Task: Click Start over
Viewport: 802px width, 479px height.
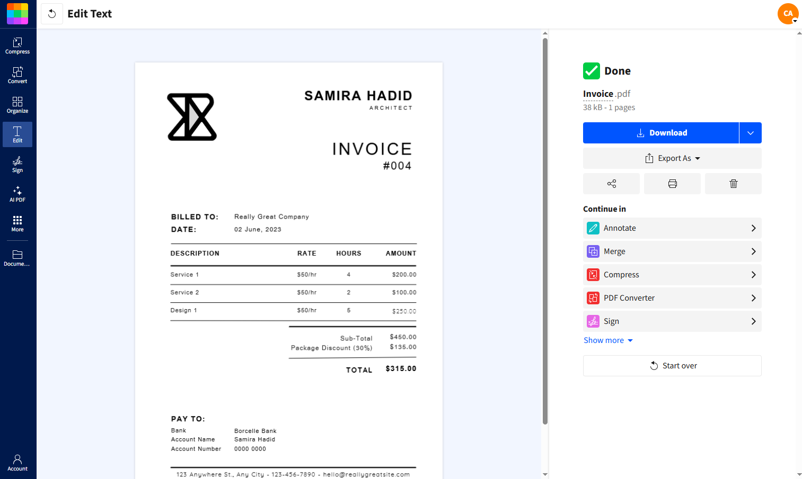Action: click(x=672, y=366)
